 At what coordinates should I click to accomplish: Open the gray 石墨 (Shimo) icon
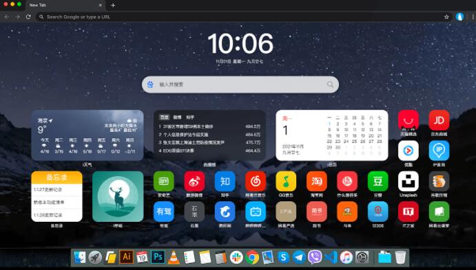194,212
